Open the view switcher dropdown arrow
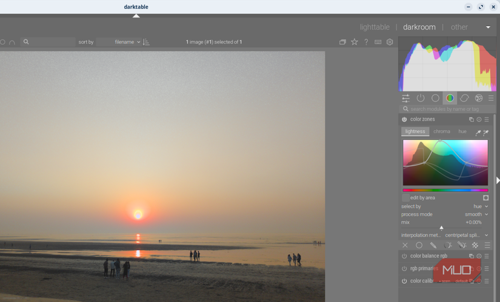The height and width of the screenshot is (302, 500). [488, 27]
